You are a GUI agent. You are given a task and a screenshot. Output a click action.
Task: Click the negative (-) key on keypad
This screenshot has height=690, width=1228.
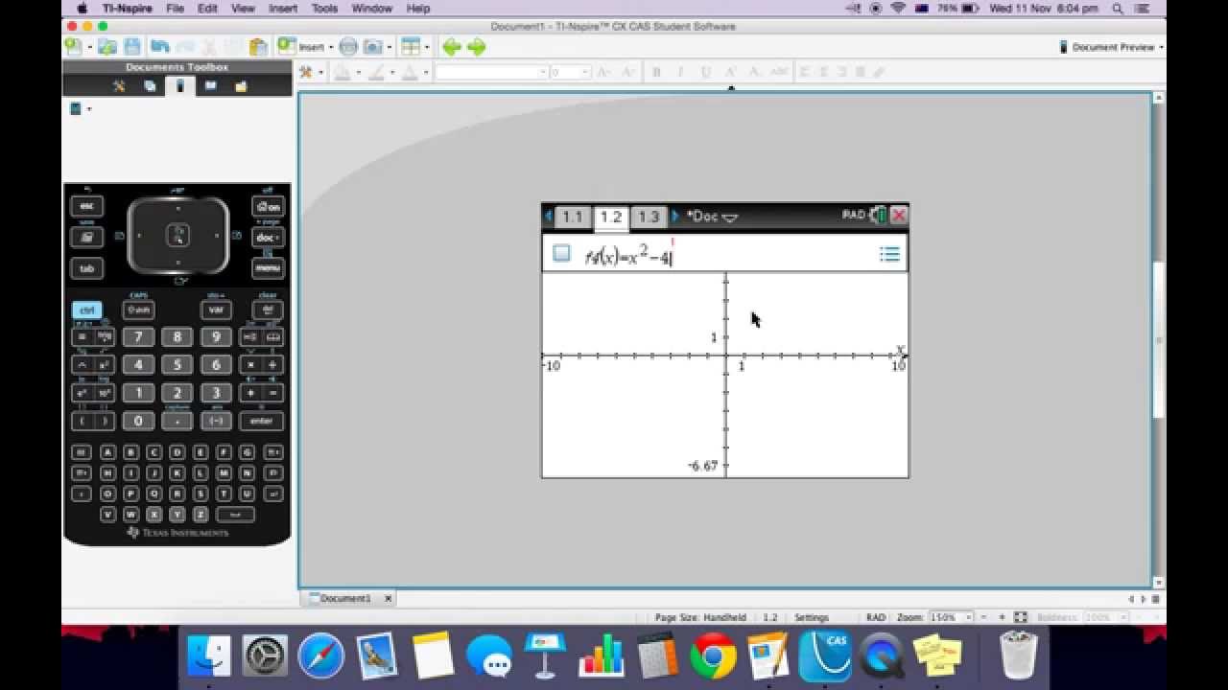pos(216,421)
